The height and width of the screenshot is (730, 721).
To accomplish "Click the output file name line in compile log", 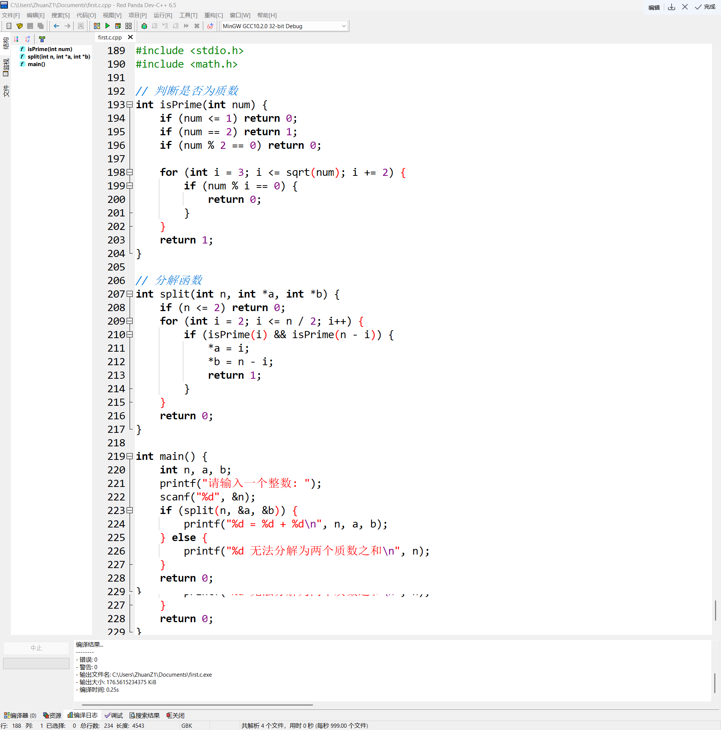I will pyautogui.click(x=144, y=675).
